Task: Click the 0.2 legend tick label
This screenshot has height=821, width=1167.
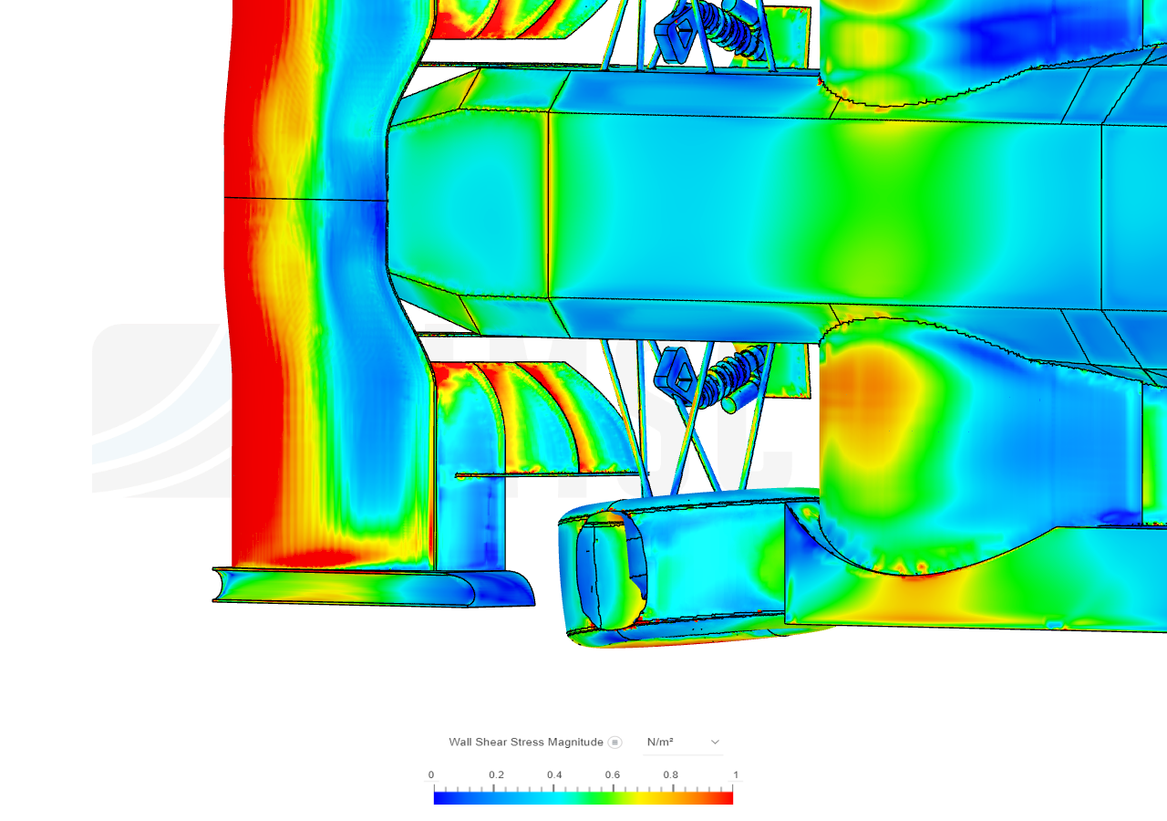Action: coord(496,775)
